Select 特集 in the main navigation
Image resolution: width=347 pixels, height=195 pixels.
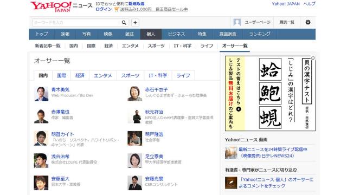coord(202,34)
